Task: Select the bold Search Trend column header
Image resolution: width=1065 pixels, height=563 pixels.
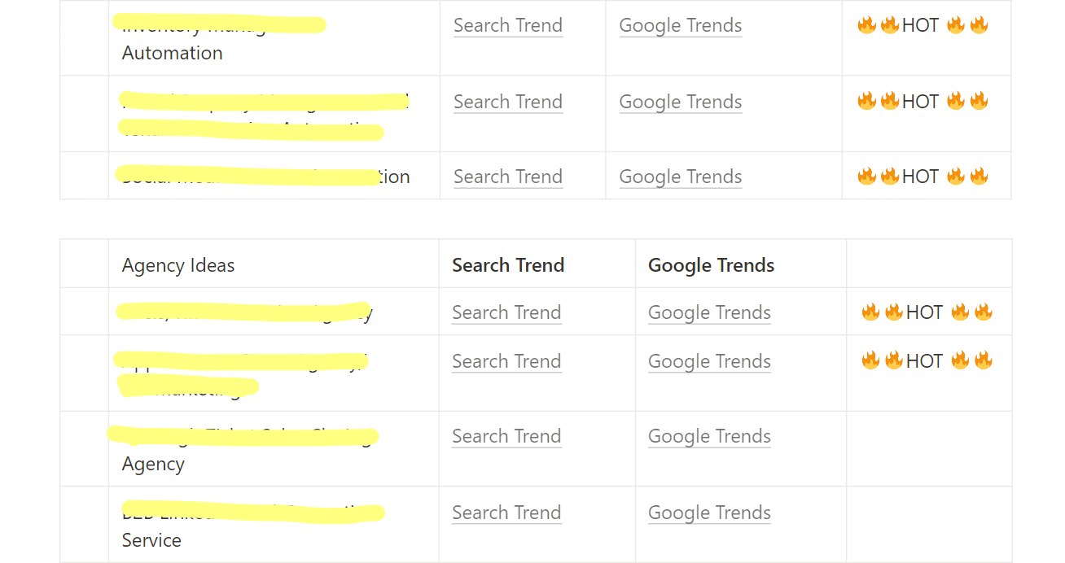Action: [x=508, y=265]
